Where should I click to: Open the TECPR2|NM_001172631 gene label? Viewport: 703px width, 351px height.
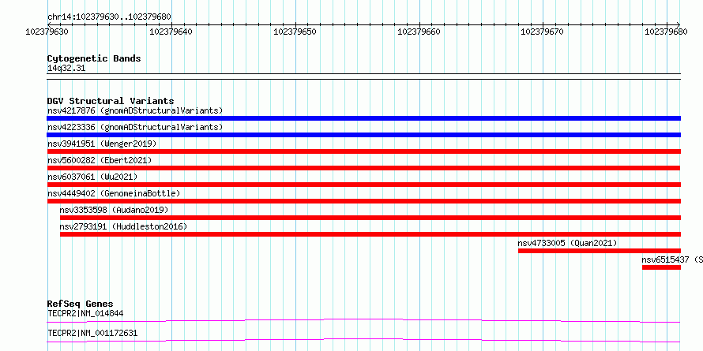coord(92,333)
